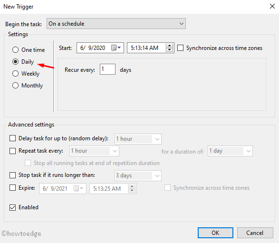This screenshot has height=243, width=279.
Task: Open the 3 days stop task dropdown
Action: 138,175
